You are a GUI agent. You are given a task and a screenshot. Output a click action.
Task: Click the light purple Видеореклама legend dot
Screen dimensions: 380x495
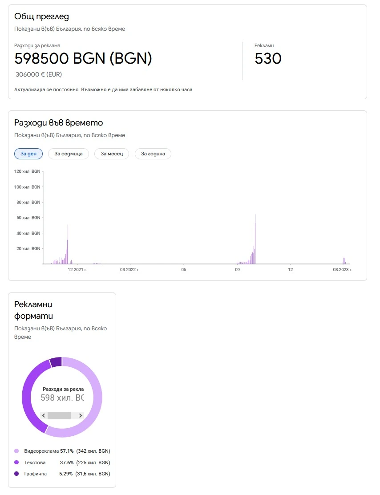pyautogui.click(x=17, y=451)
